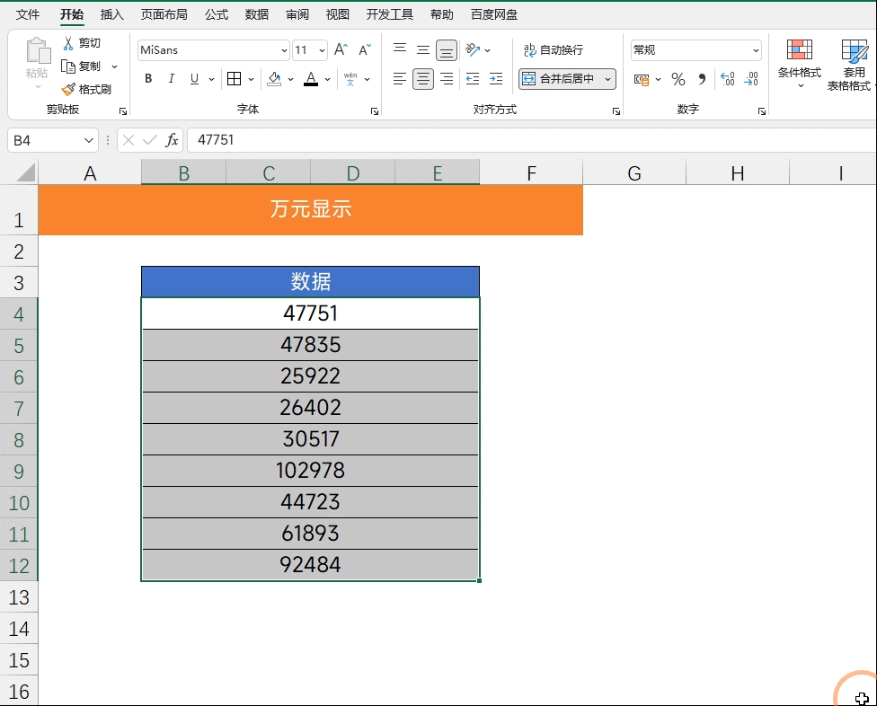
Task: Select the italic formatting icon
Action: tap(171, 79)
